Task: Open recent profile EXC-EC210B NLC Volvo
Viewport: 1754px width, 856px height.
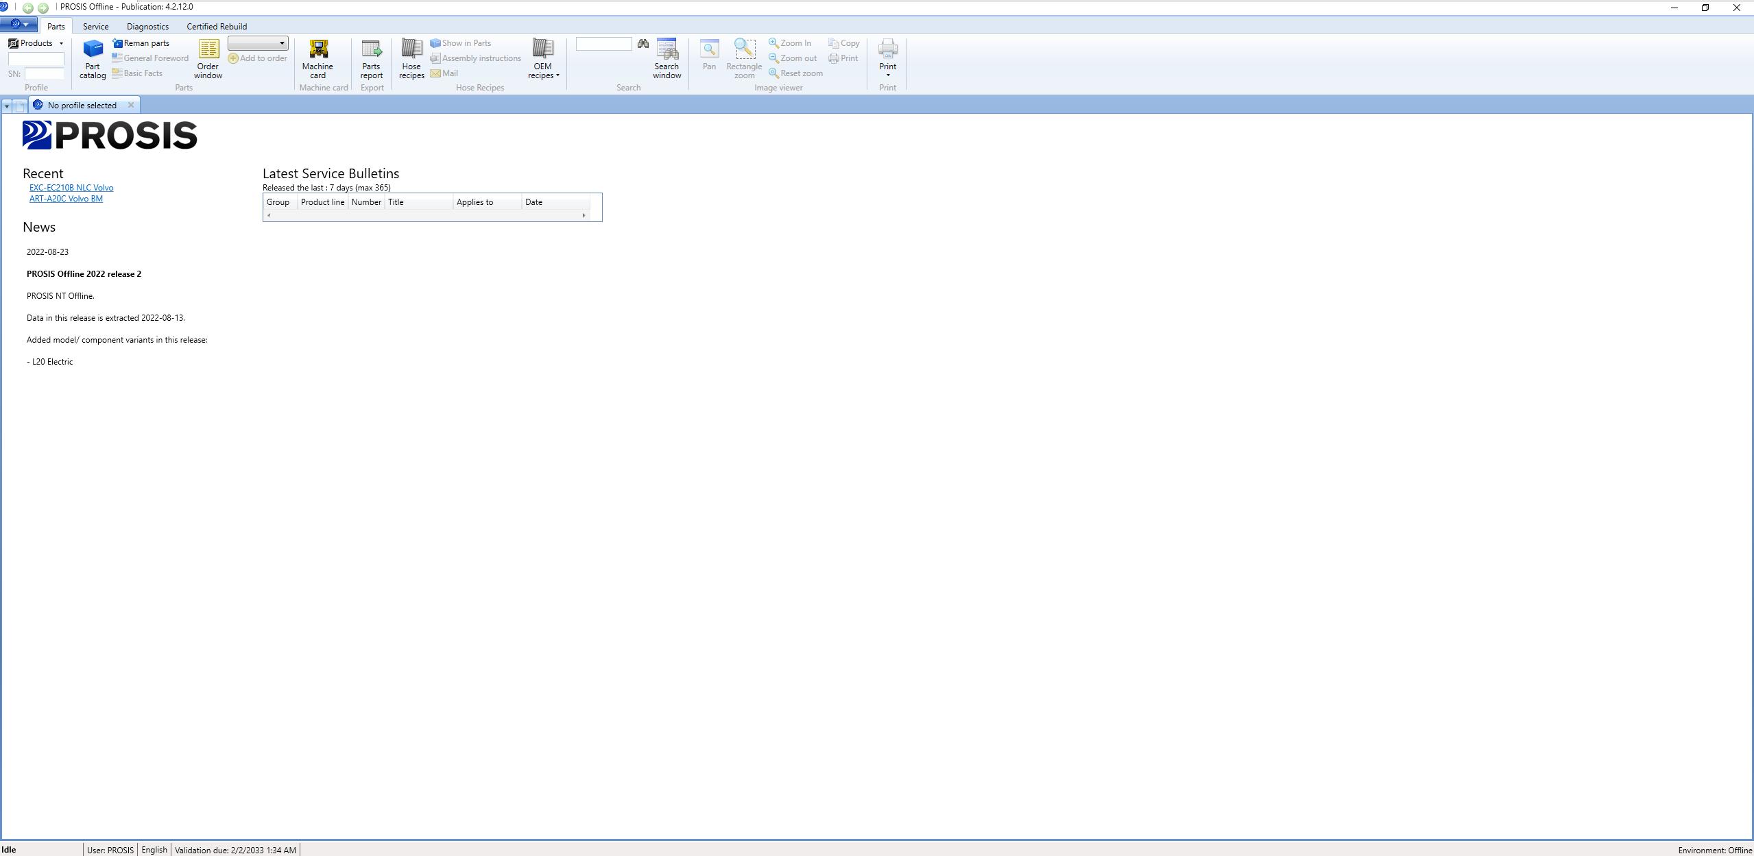Action: pyautogui.click(x=71, y=188)
